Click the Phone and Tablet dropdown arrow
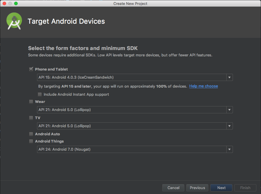Image resolution: width=261 pixels, height=194 pixels. point(229,77)
